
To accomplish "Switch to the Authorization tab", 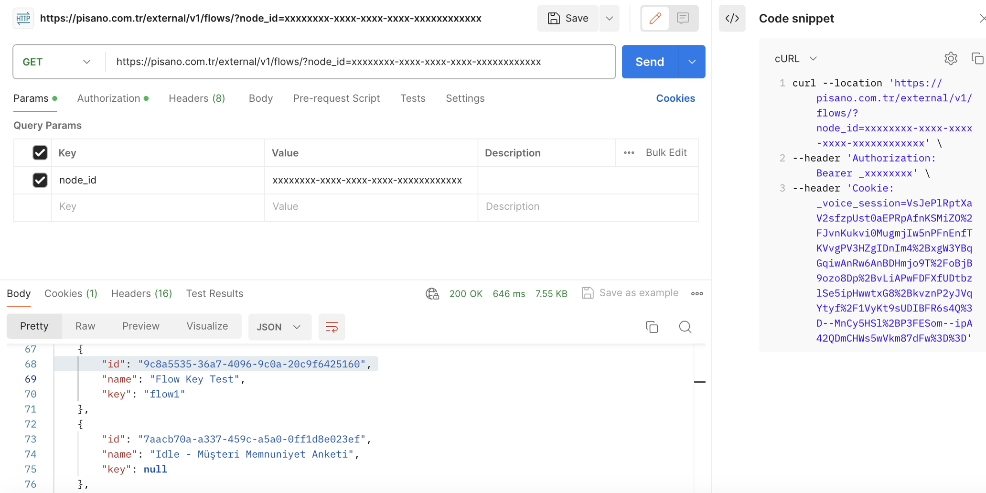I will 109,98.
